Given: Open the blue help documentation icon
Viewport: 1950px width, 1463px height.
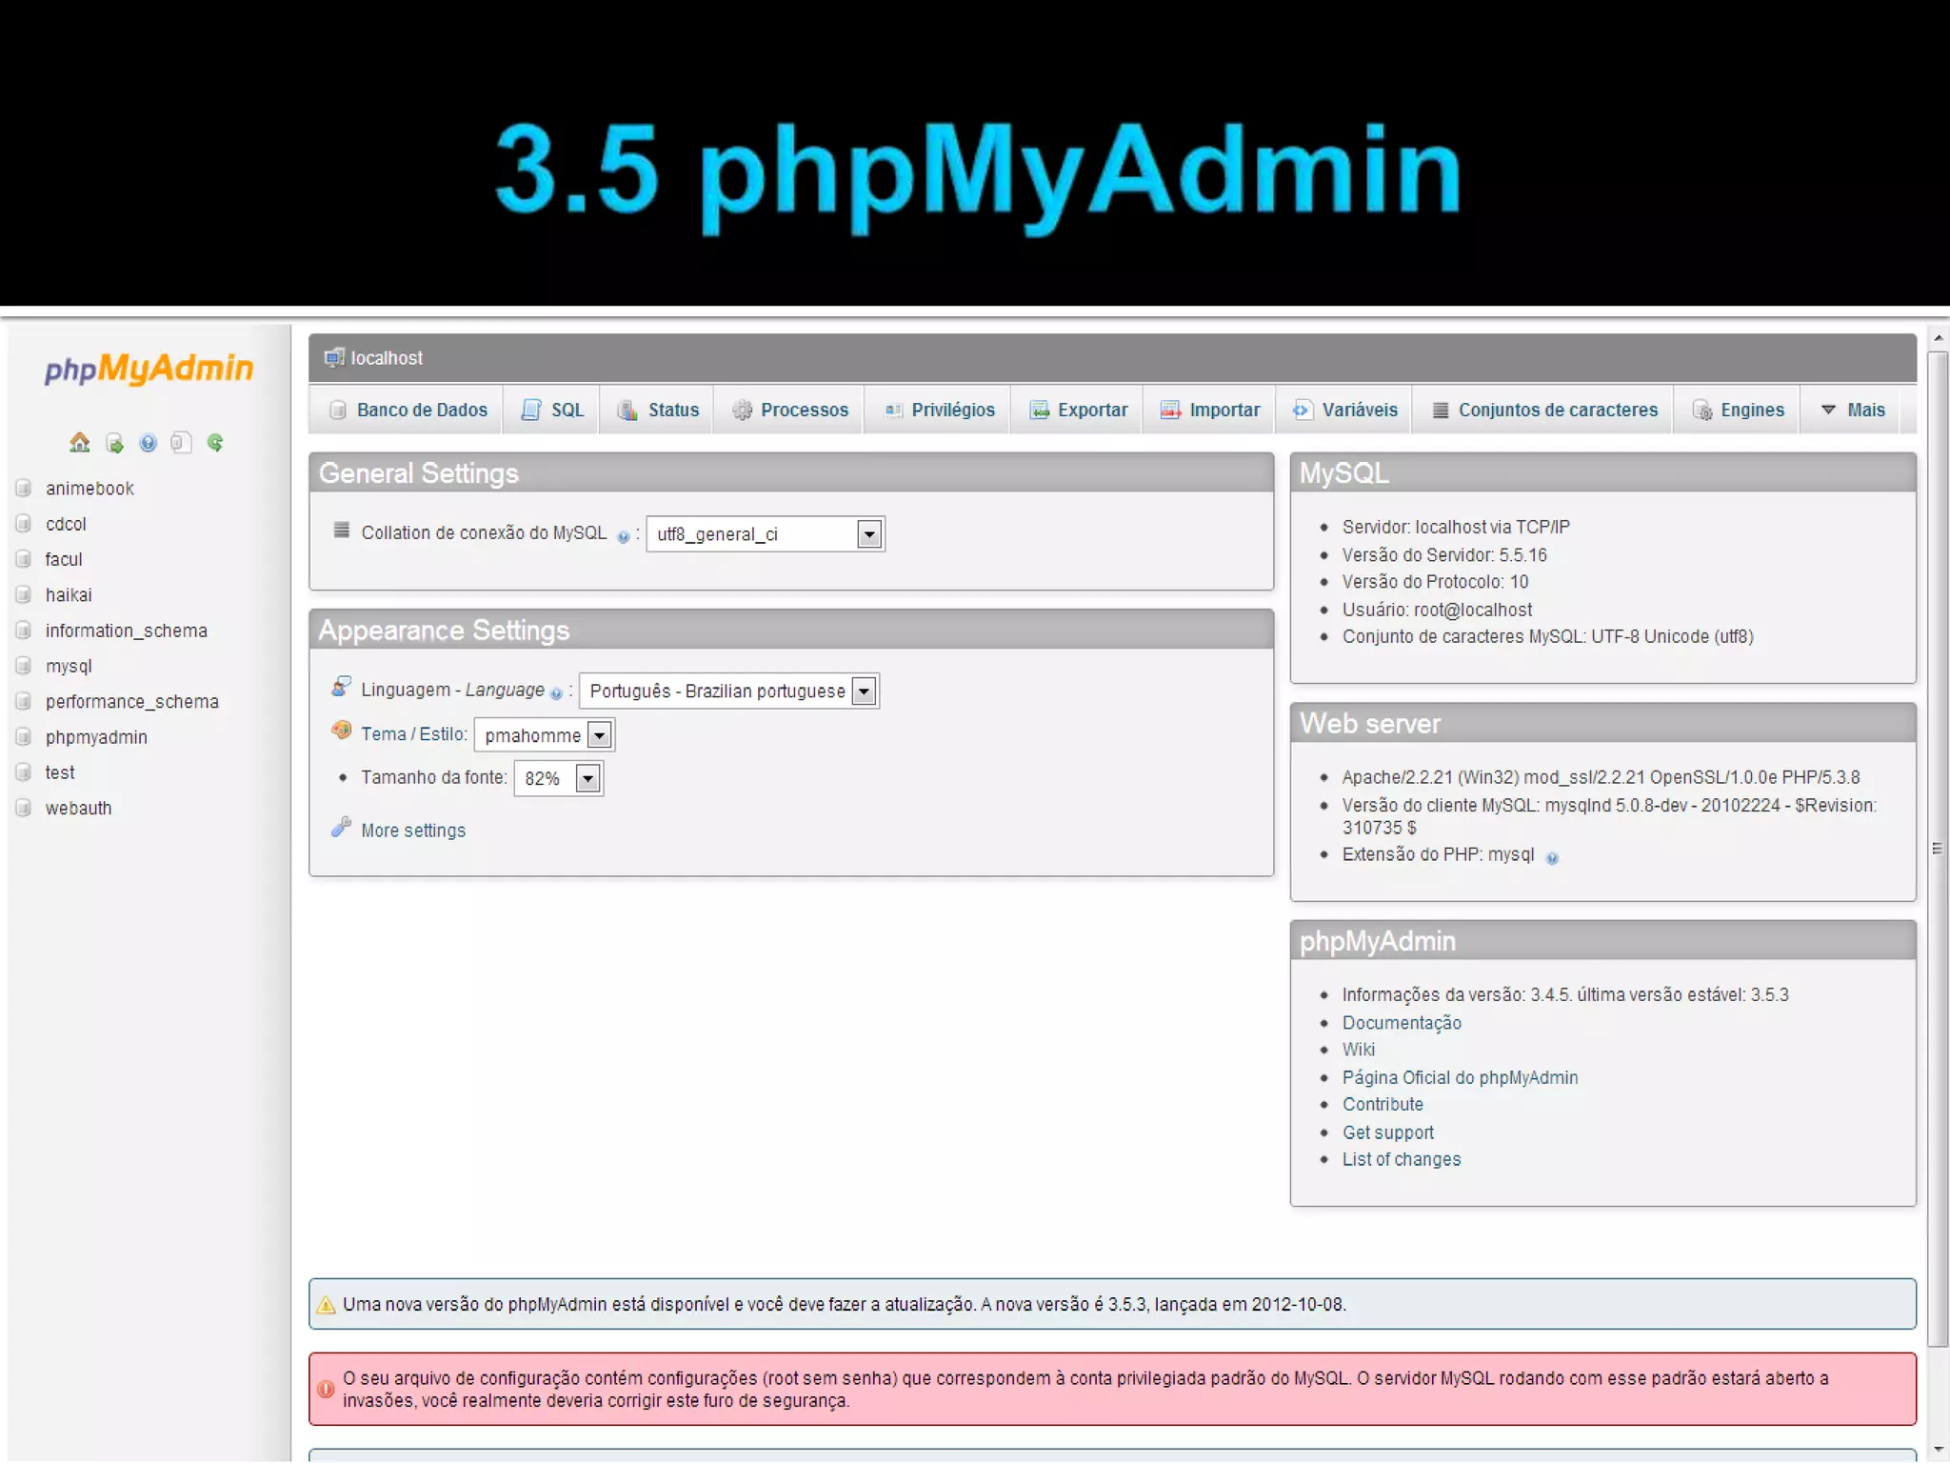Looking at the screenshot, I should point(148,443).
